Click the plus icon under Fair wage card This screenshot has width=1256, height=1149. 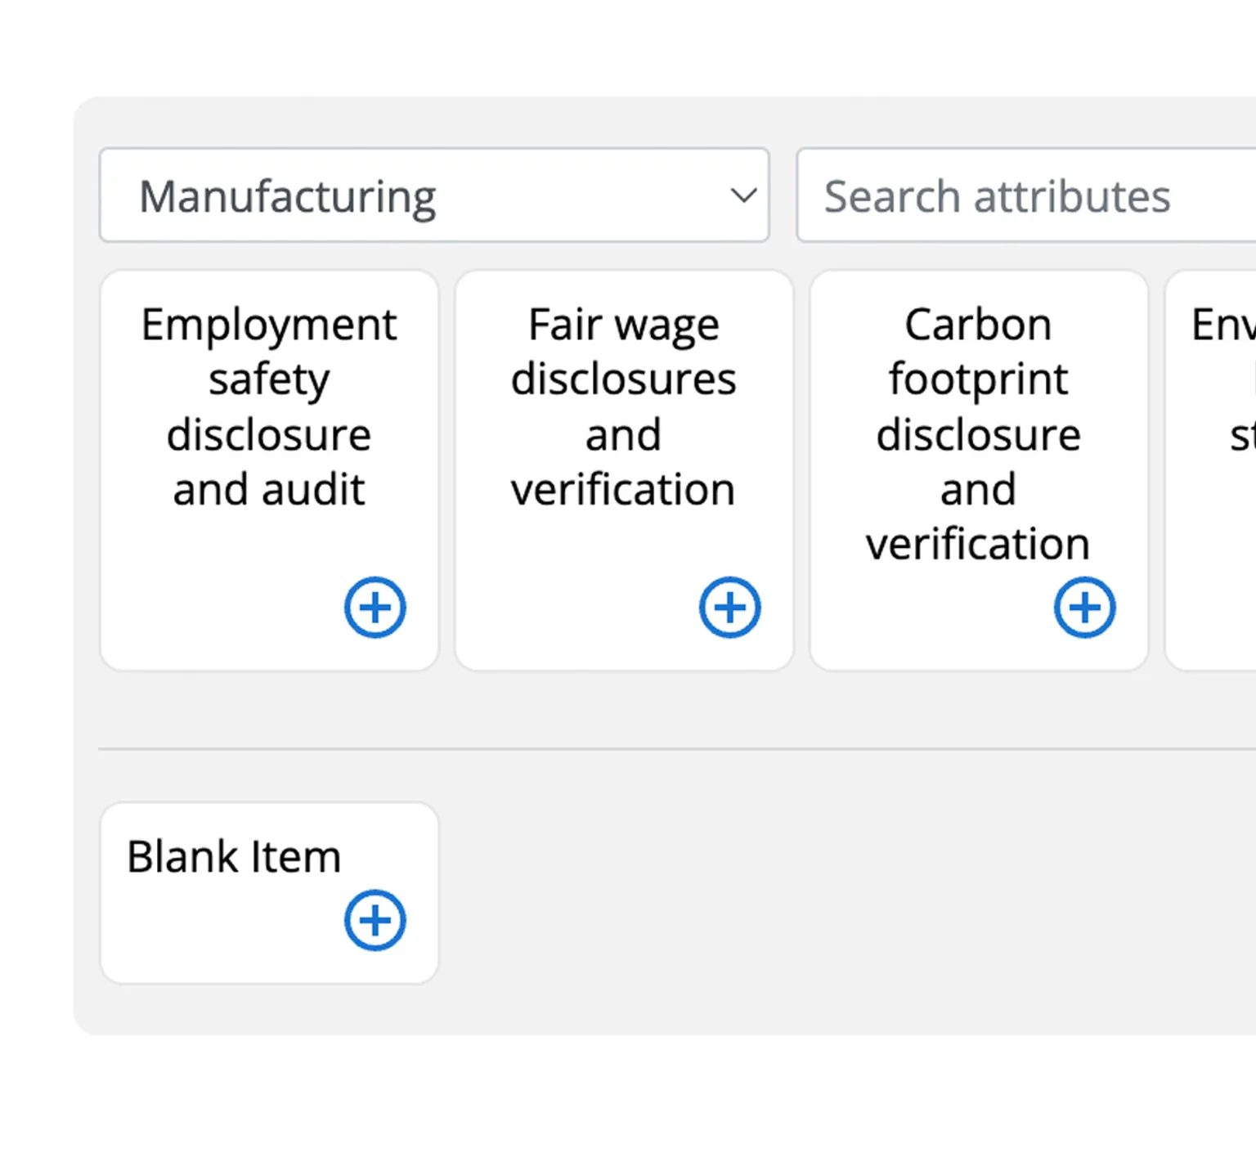730,606
